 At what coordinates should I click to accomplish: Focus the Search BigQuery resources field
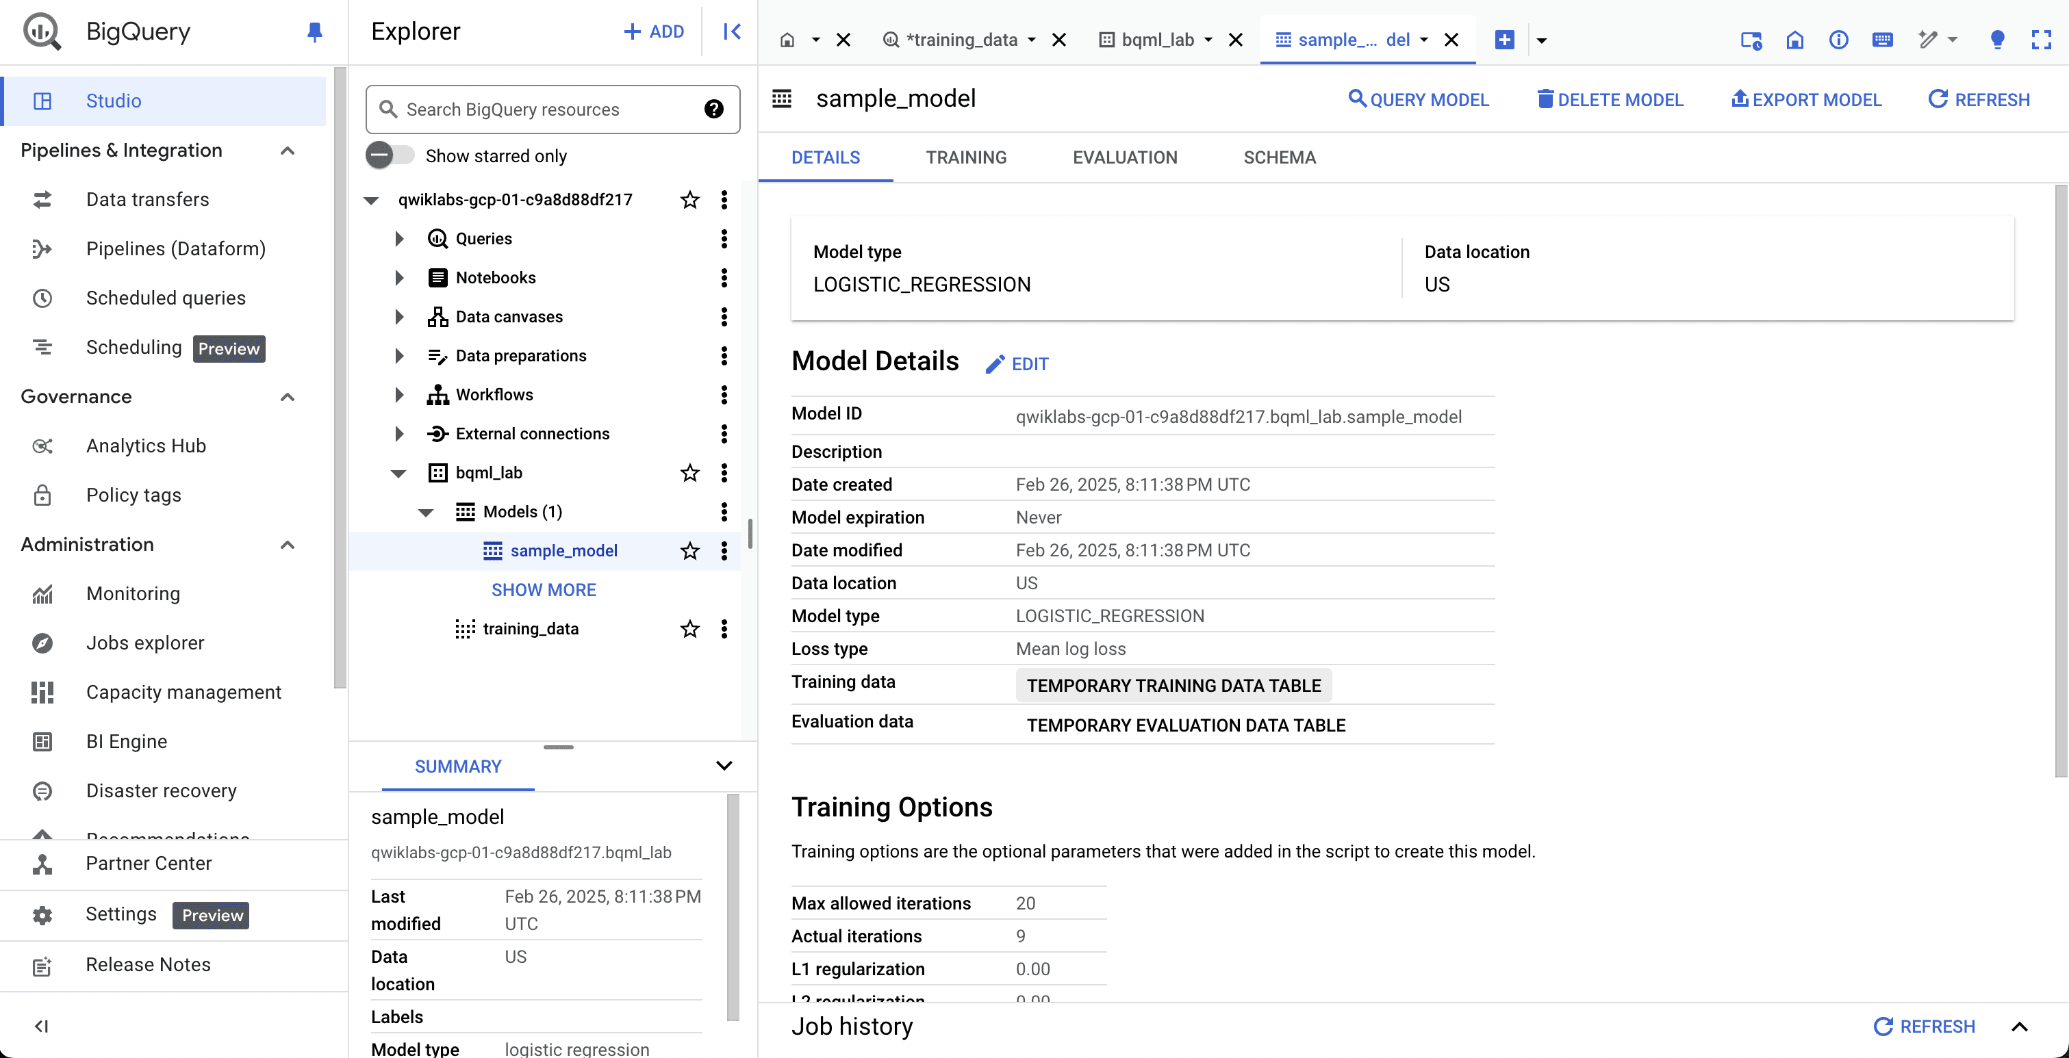coord(553,109)
